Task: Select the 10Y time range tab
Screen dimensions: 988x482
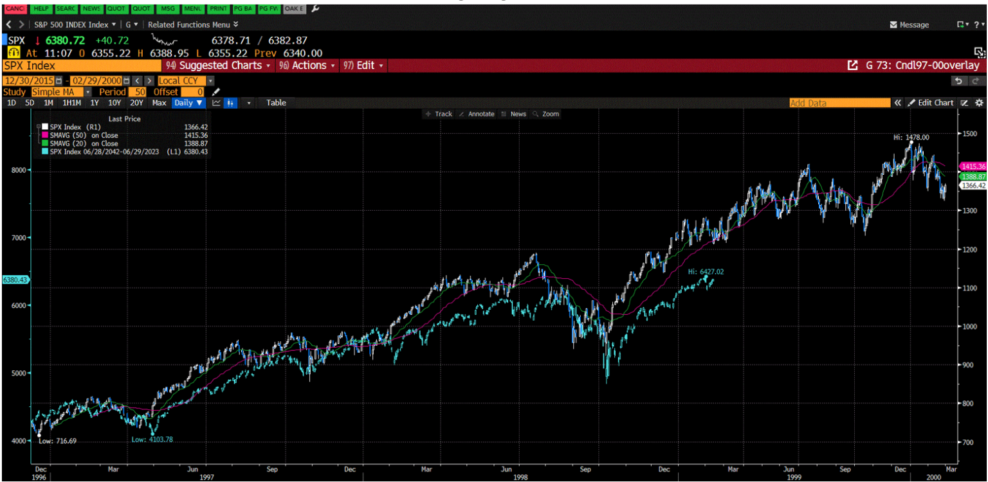Action: [x=116, y=103]
